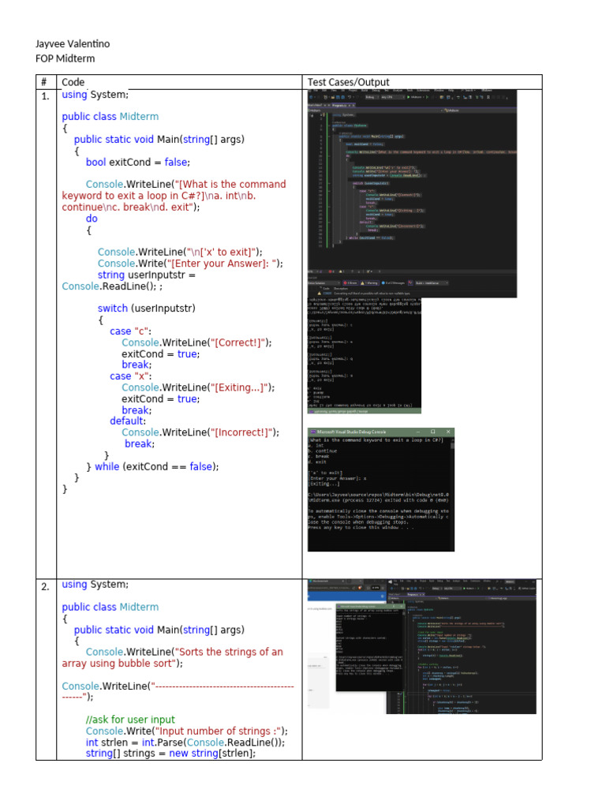Viewport: 606px width, 808px height.
Task: Open the upside-down console output screenshot
Action: click(365, 355)
